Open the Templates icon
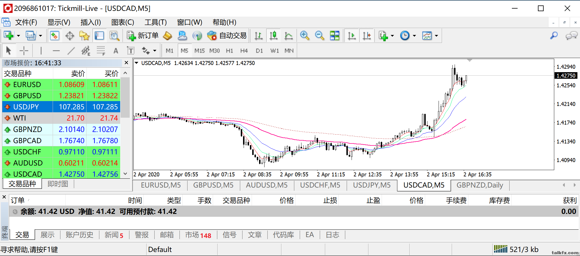The width and height of the screenshot is (580, 256). click(x=427, y=36)
